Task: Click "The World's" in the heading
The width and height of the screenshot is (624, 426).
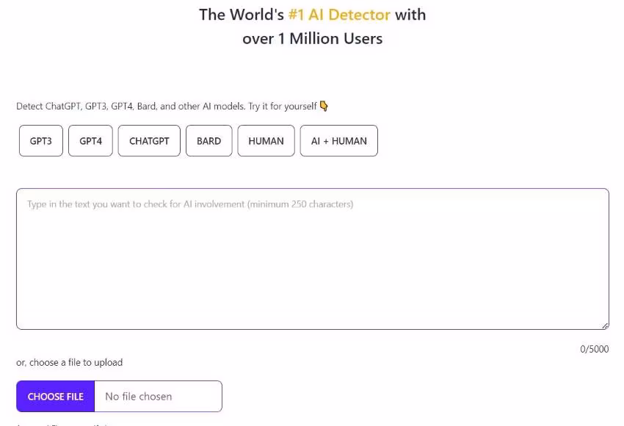Action: 242,15
